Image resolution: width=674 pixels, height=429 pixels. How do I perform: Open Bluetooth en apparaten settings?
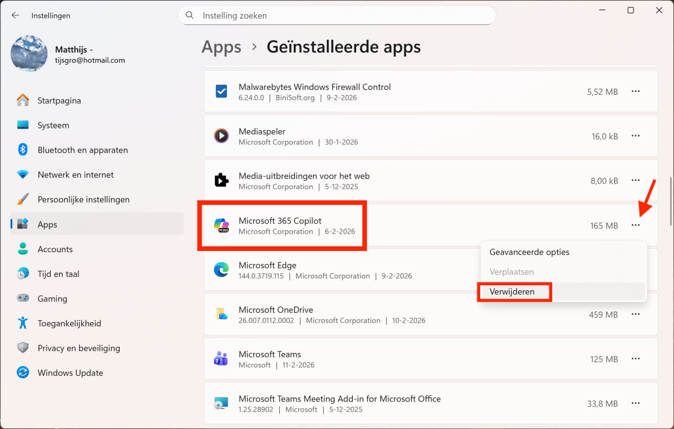83,150
